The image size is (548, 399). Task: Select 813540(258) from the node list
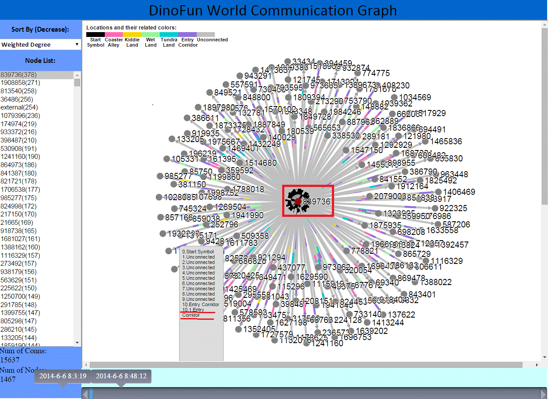(x=18, y=91)
